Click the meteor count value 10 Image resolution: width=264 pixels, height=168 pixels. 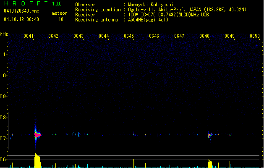pyautogui.click(x=61, y=19)
